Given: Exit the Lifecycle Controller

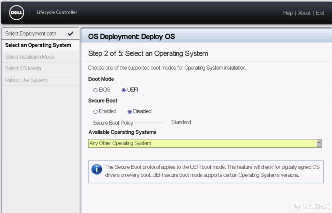Looking at the screenshot, I should point(320,13).
